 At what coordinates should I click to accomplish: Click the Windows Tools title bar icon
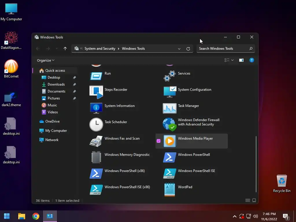point(37,37)
